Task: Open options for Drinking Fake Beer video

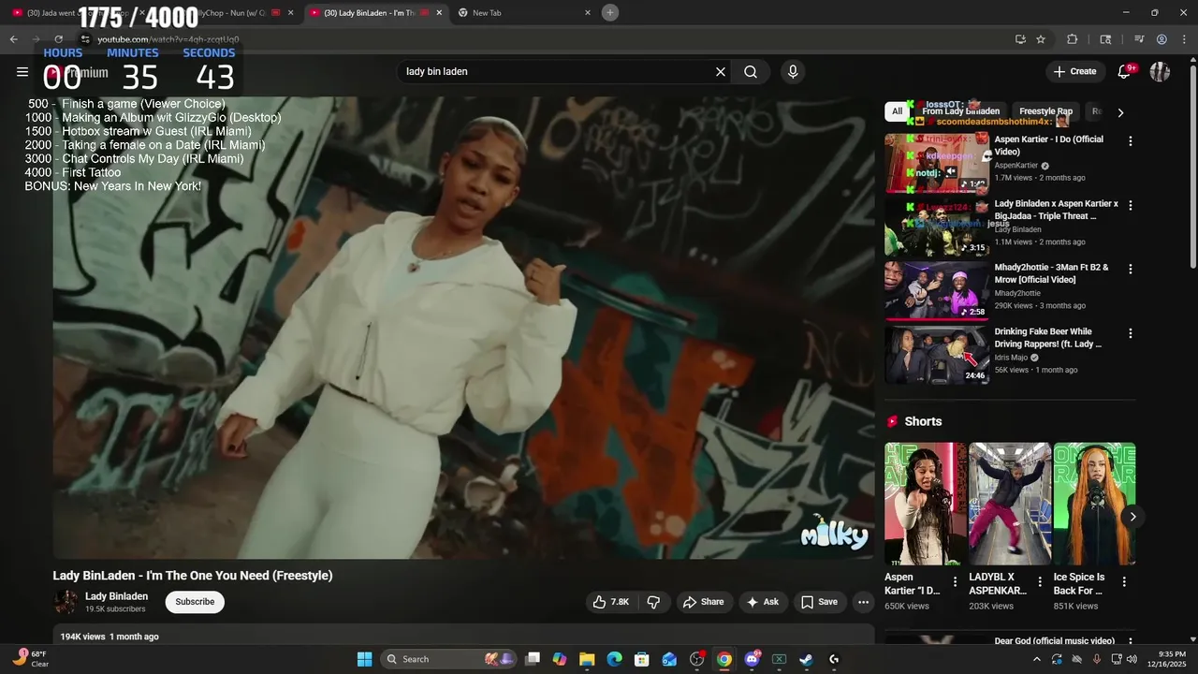Action: (x=1130, y=333)
